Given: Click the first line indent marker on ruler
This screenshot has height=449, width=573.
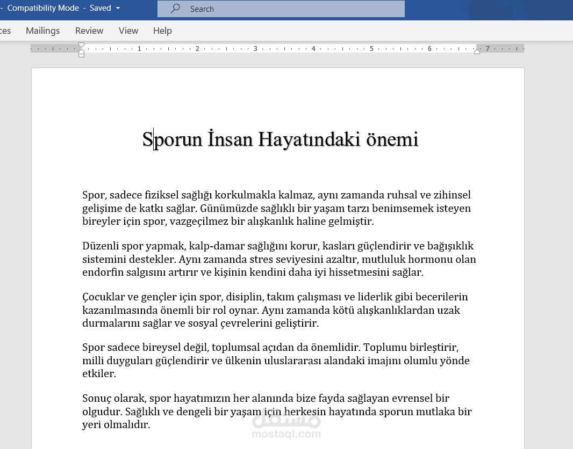Looking at the screenshot, I should [x=82, y=45].
